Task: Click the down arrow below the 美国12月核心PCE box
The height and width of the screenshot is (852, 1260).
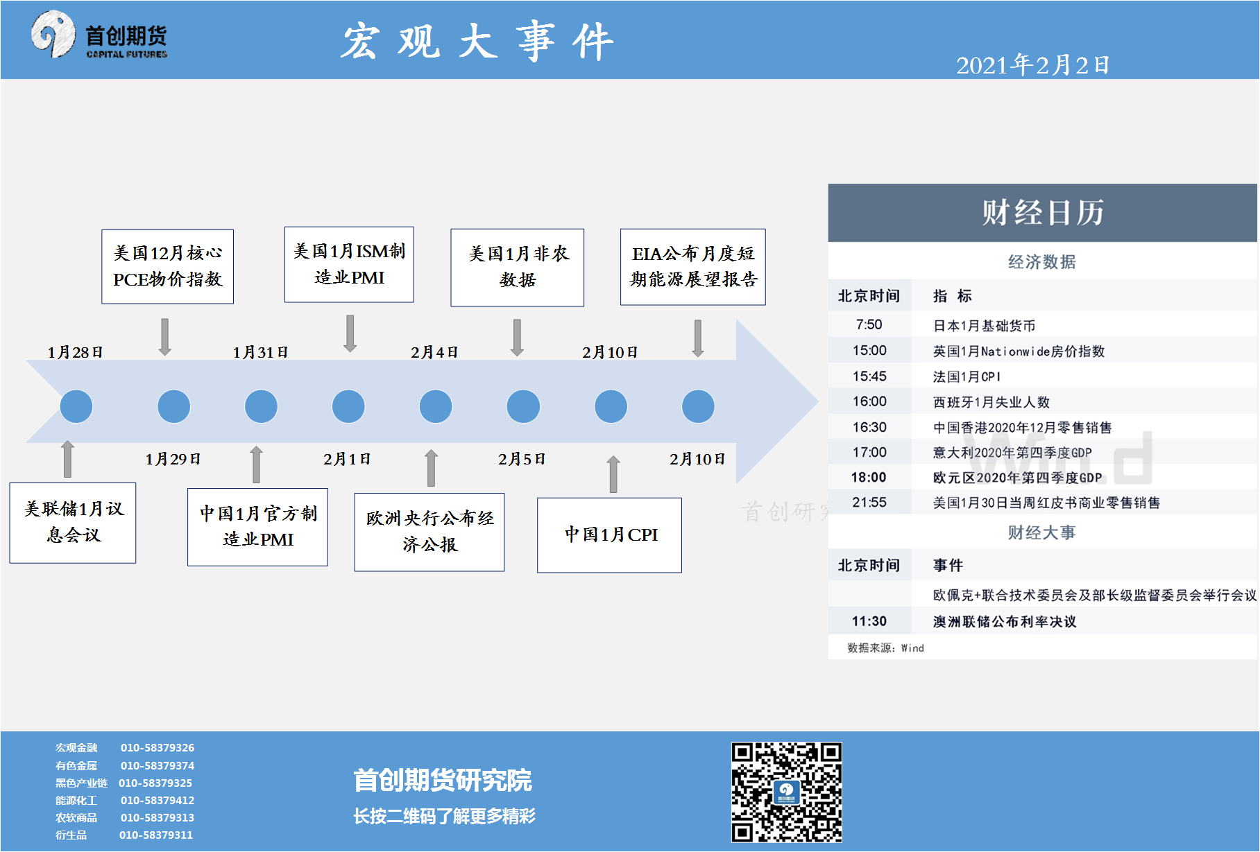Action: [x=164, y=337]
